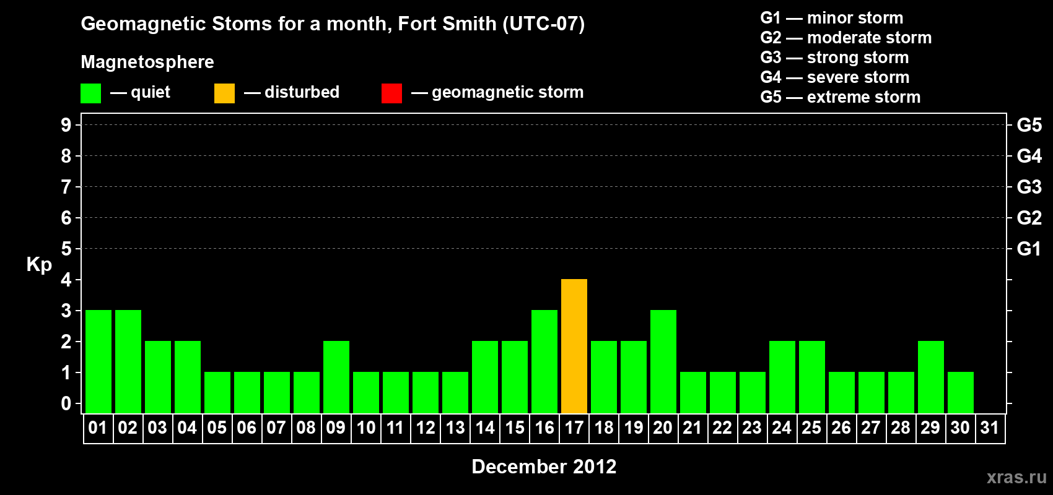Click 'G1 — minor storm' legend text
This screenshot has width=1053, height=495.
click(x=832, y=18)
